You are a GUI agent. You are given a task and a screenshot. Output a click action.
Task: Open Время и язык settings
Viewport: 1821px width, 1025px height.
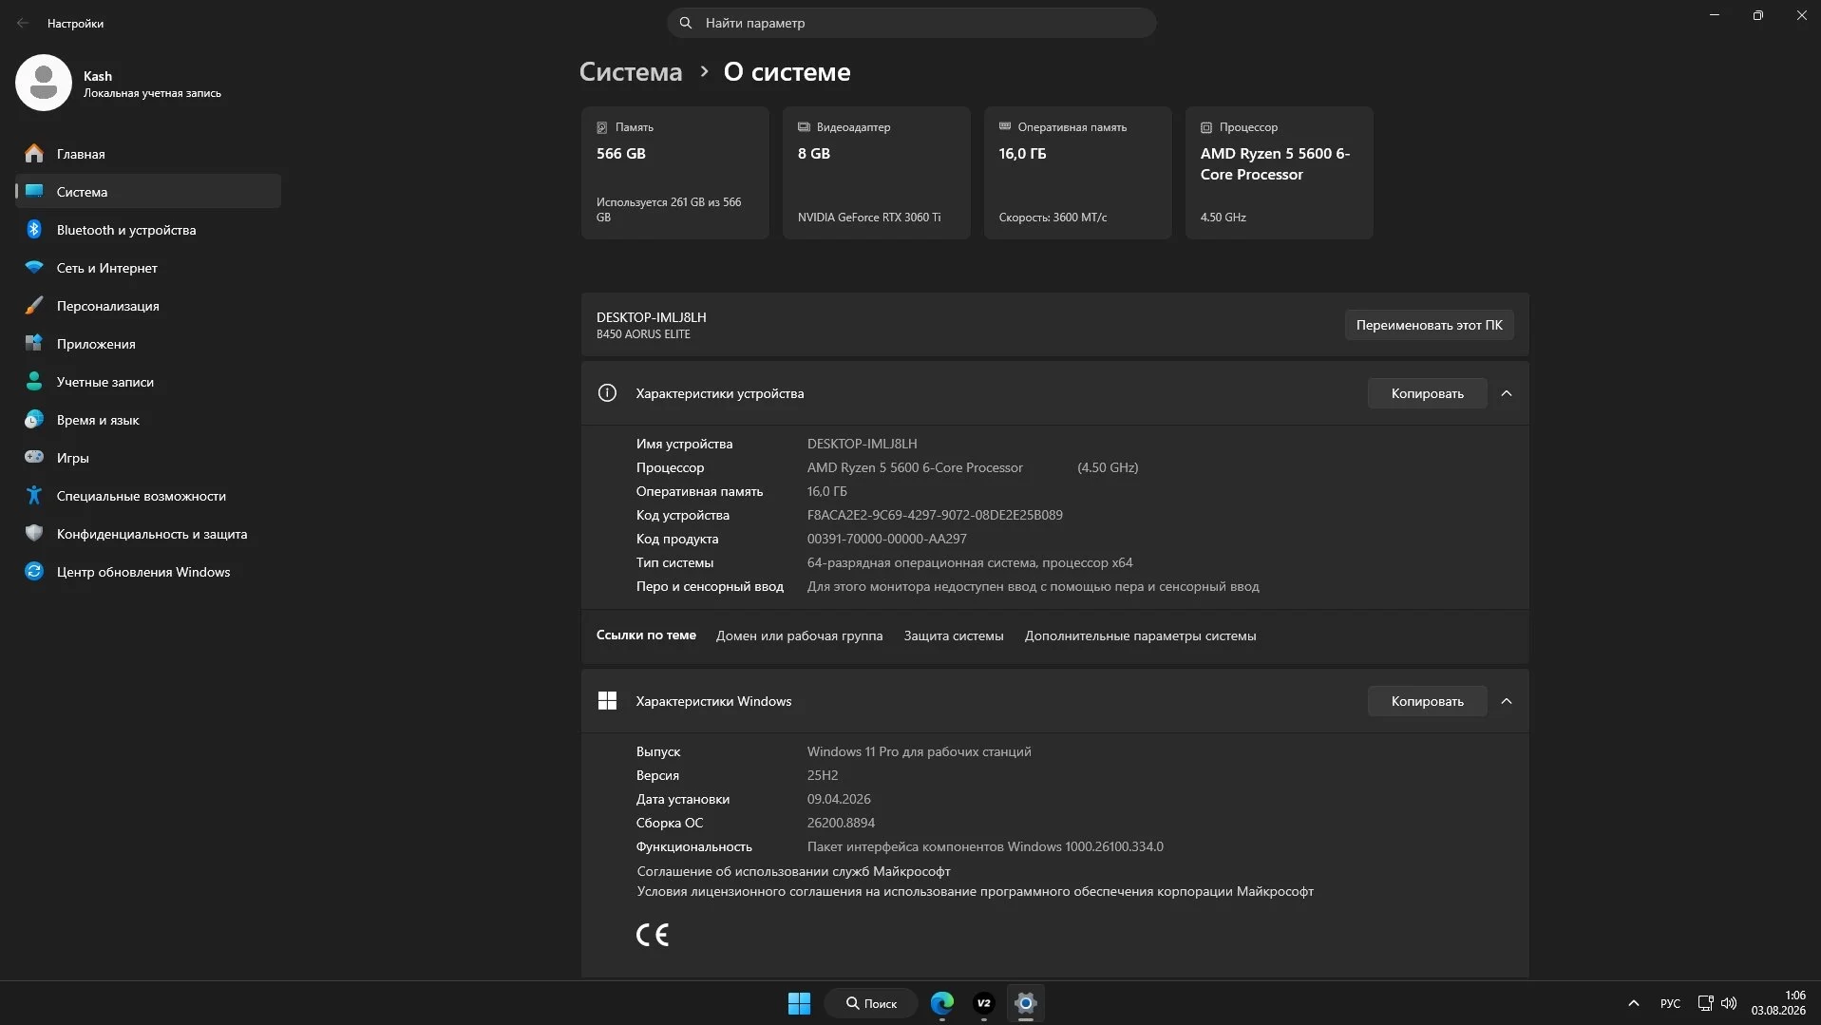[148, 419]
